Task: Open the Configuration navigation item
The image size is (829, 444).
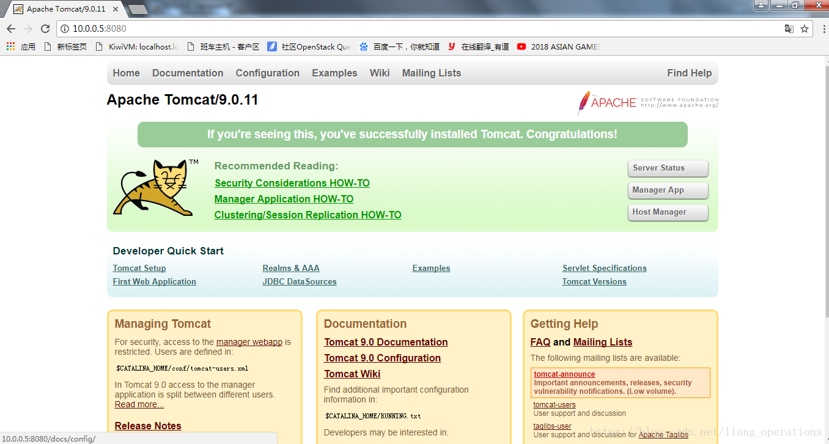Action: point(268,73)
